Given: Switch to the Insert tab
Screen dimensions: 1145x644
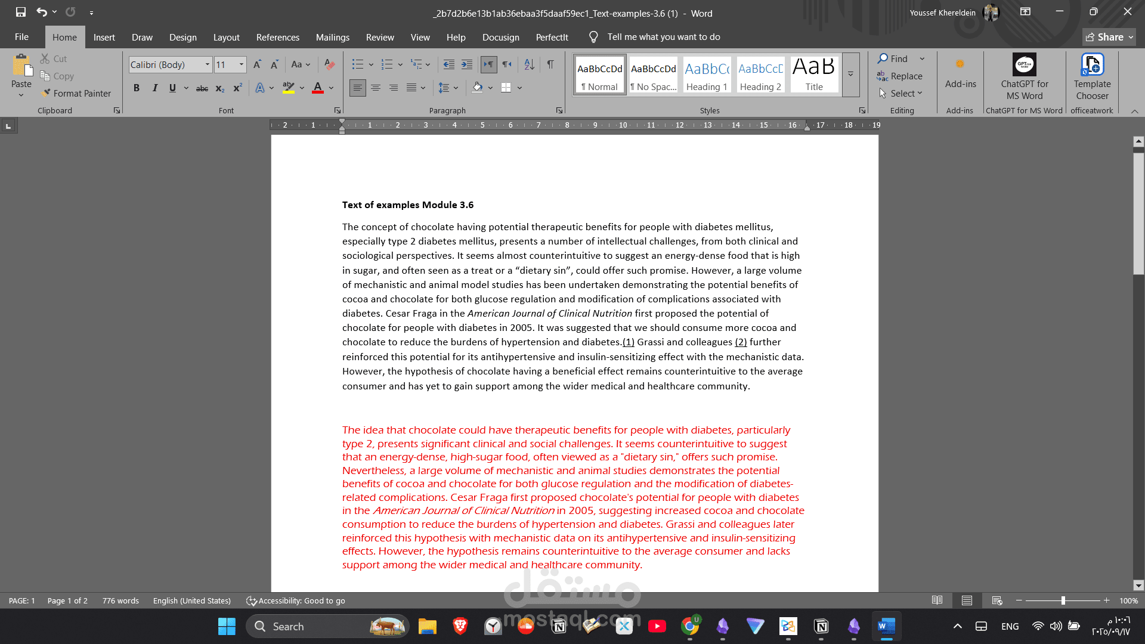Looking at the screenshot, I should (x=104, y=37).
